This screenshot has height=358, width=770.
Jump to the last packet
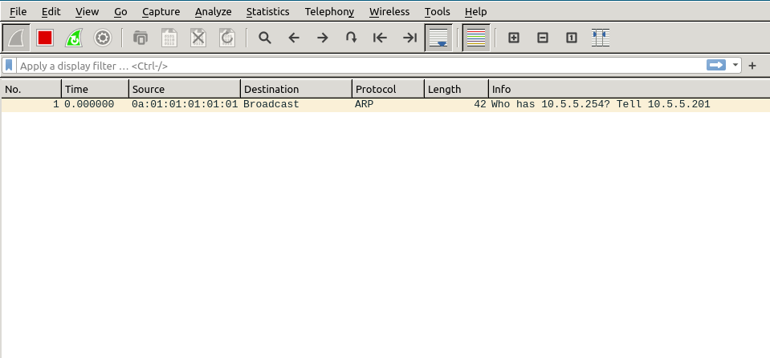(x=409, y=38)
